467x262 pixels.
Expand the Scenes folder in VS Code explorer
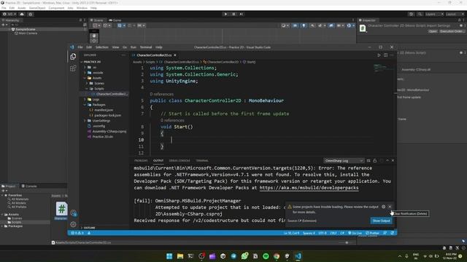[99, 83]
